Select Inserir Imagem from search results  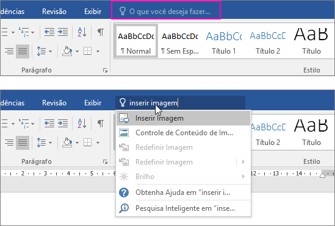point(183,118)
